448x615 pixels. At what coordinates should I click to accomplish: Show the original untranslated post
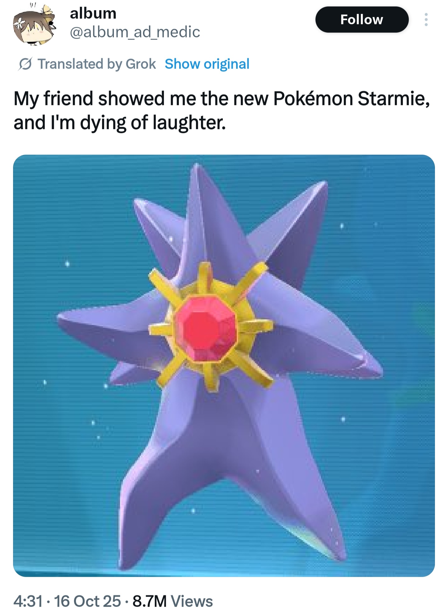[x=207, y=64]
